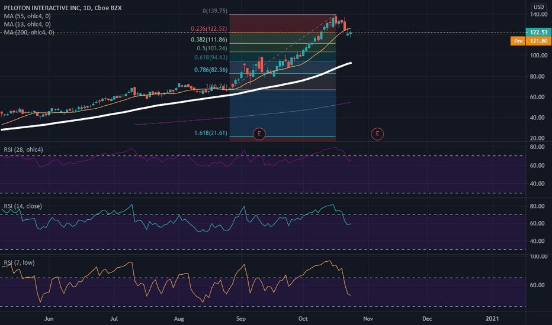552x325 pixels.
Task: Click the Nov label on time axis
Action: point(368,318)
